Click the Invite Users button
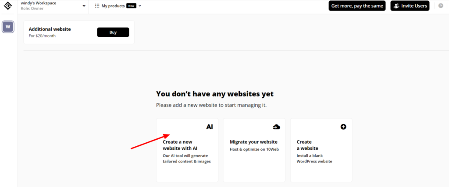This screenshot has width=449, height=187. 410,6
